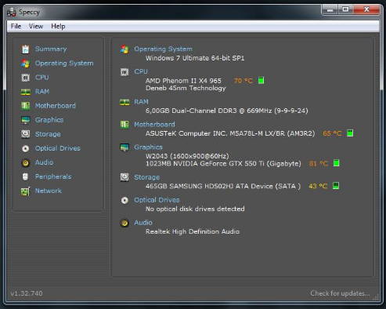Click the Speccy title bar app icon
Image resolution: width=386 pixels, height=309 pixels.
(12, 13)
